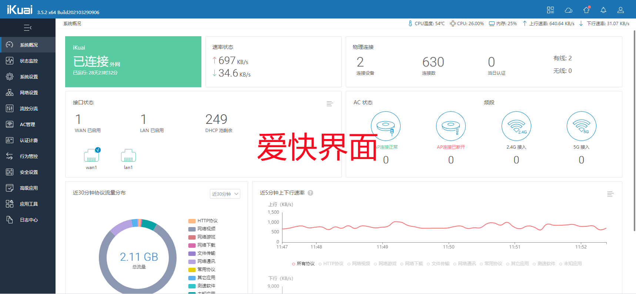
Task: Click the 2.11 GB donut chart center
Action: click(x=139, y=257)
